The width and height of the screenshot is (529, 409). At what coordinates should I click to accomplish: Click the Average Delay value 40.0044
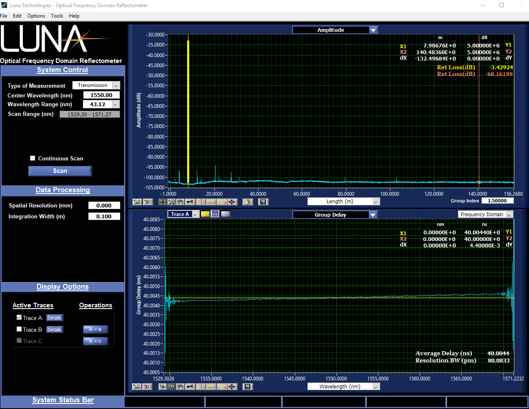point(498,353)
